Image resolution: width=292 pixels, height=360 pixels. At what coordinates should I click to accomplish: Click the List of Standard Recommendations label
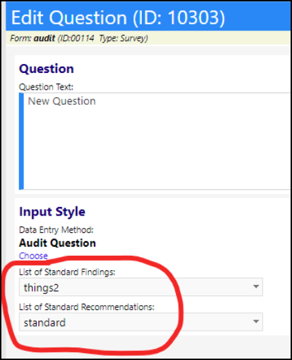point(87,307)
